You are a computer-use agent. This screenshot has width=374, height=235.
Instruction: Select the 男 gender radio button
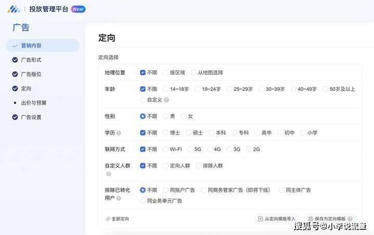tap(166, 116)
